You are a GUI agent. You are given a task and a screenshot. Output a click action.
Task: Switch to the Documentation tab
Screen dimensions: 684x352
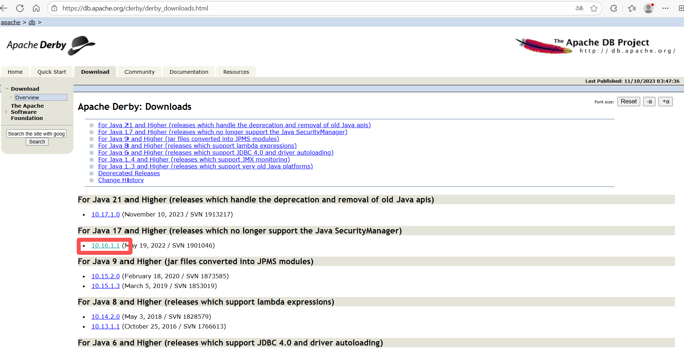(x=189, y=72)
